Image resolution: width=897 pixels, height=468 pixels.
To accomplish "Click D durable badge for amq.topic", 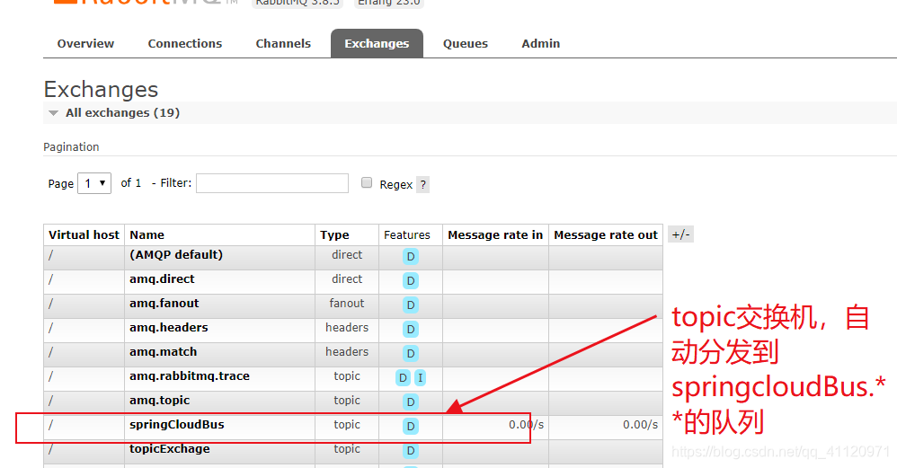I will [410, 402].
